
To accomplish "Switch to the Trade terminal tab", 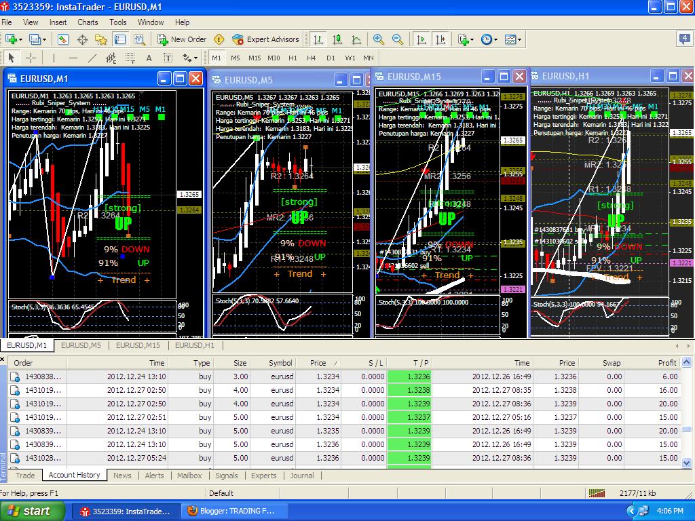I will coord(25,476).
